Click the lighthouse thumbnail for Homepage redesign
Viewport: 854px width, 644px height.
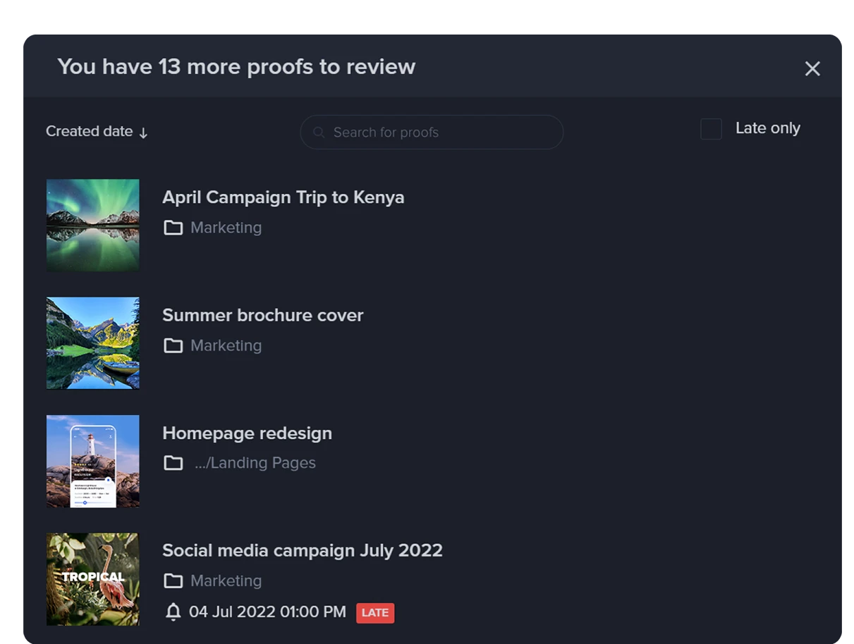(x=93, y=462)
